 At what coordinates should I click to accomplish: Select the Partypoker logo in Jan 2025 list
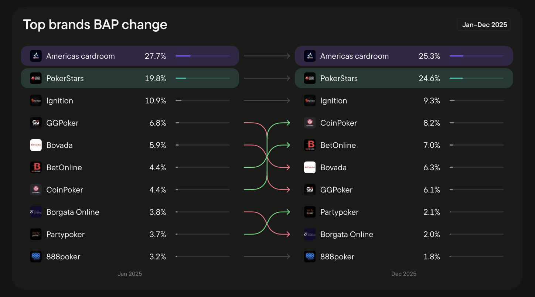36,234
